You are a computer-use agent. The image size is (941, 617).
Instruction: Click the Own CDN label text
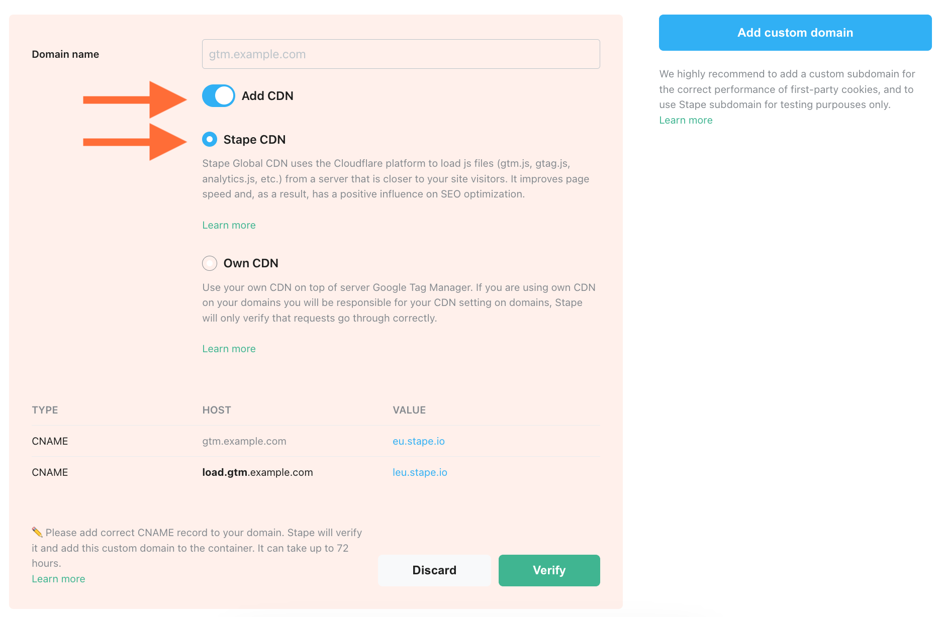pyautogui.click(x=251, y=263)
